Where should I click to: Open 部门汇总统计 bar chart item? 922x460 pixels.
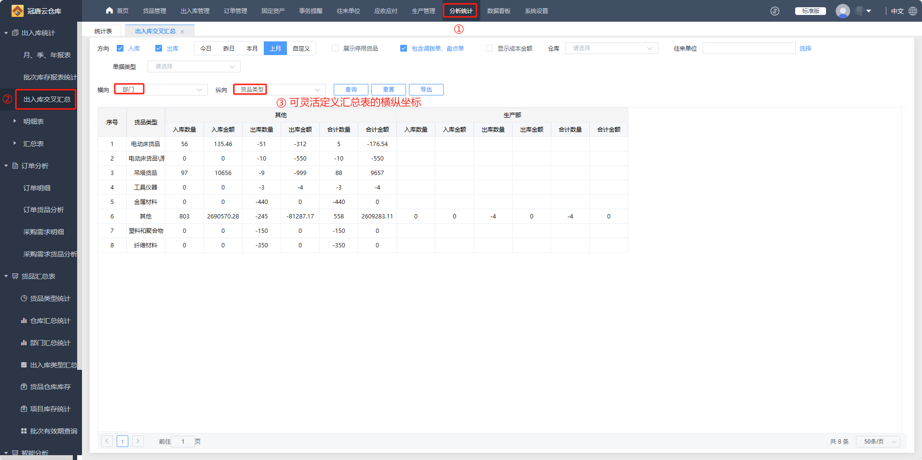click(45, 343)
